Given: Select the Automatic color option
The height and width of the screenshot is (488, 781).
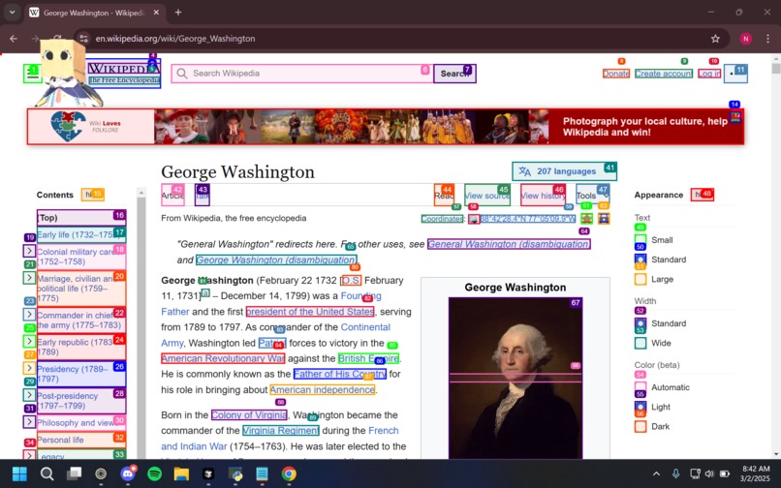Looking at the screenshot, I should 640,387.
